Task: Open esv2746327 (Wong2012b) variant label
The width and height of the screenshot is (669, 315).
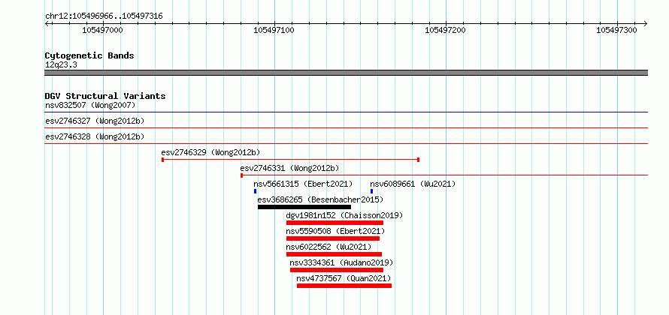Action: click(95, 121)
